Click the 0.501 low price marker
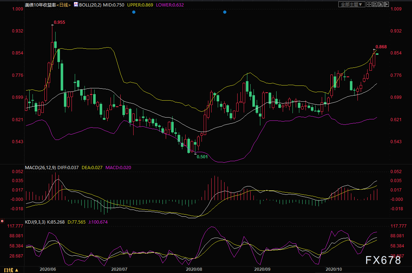 coord(202,157)
